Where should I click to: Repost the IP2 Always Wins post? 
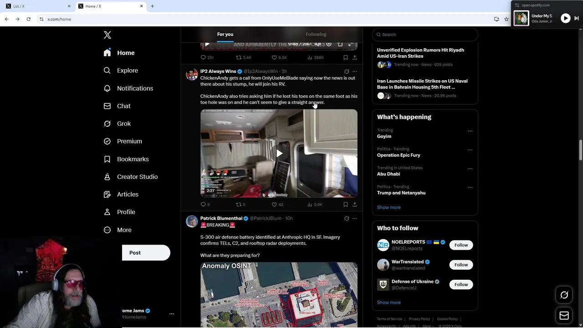point(240,205)
